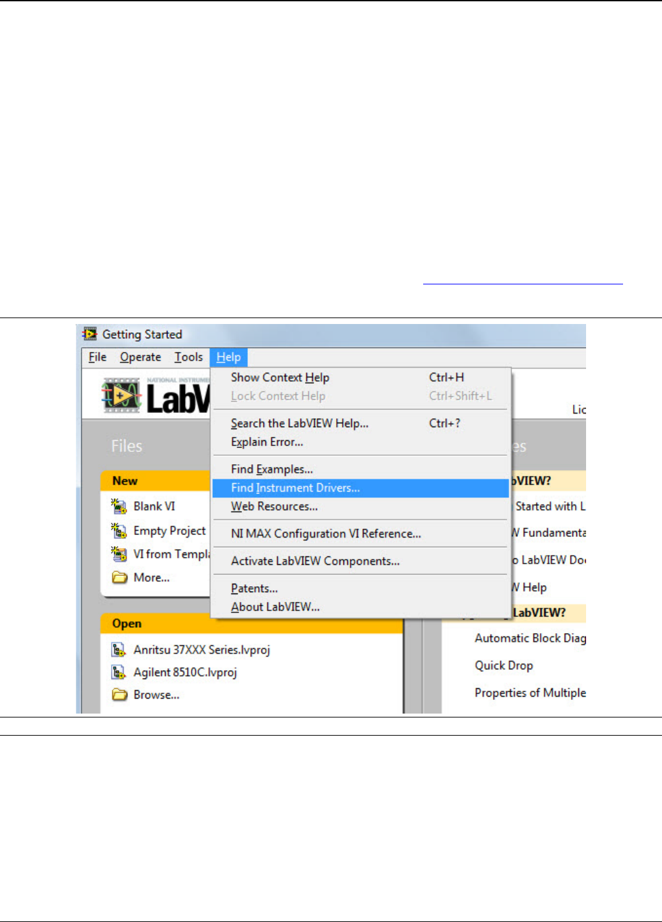Open the Quick Drop link
662x922 pixels.
(504, 666)
